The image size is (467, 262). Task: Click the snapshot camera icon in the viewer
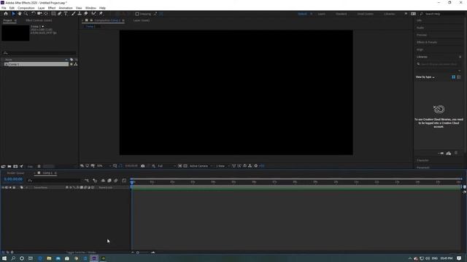click(143, 166)
